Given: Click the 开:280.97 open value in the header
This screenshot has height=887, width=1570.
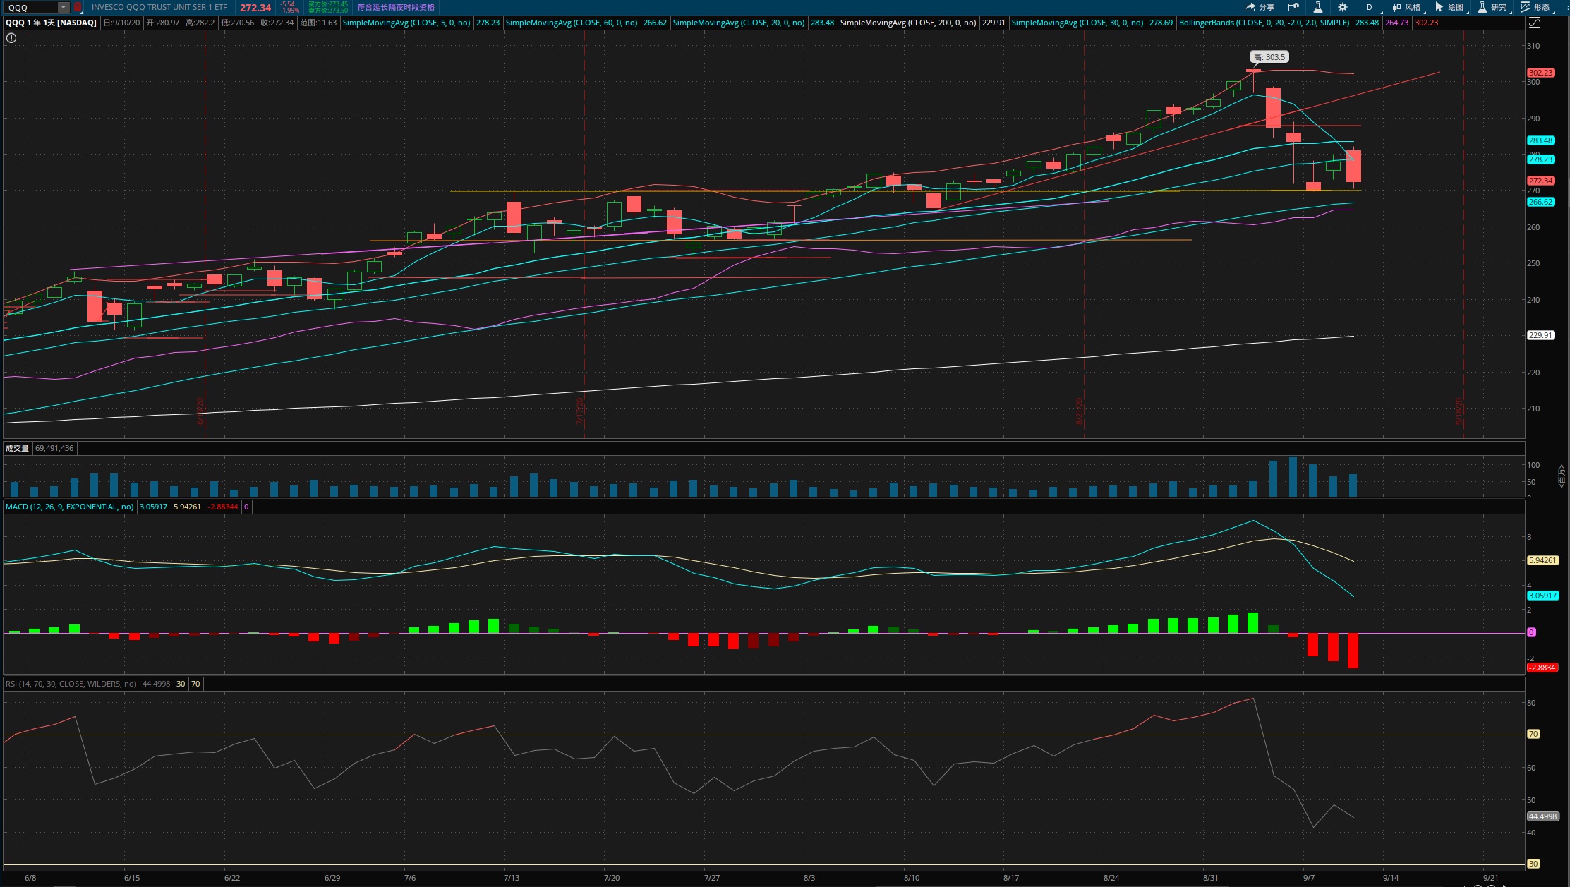Looking at the screenshot, I should click(163, 23).
